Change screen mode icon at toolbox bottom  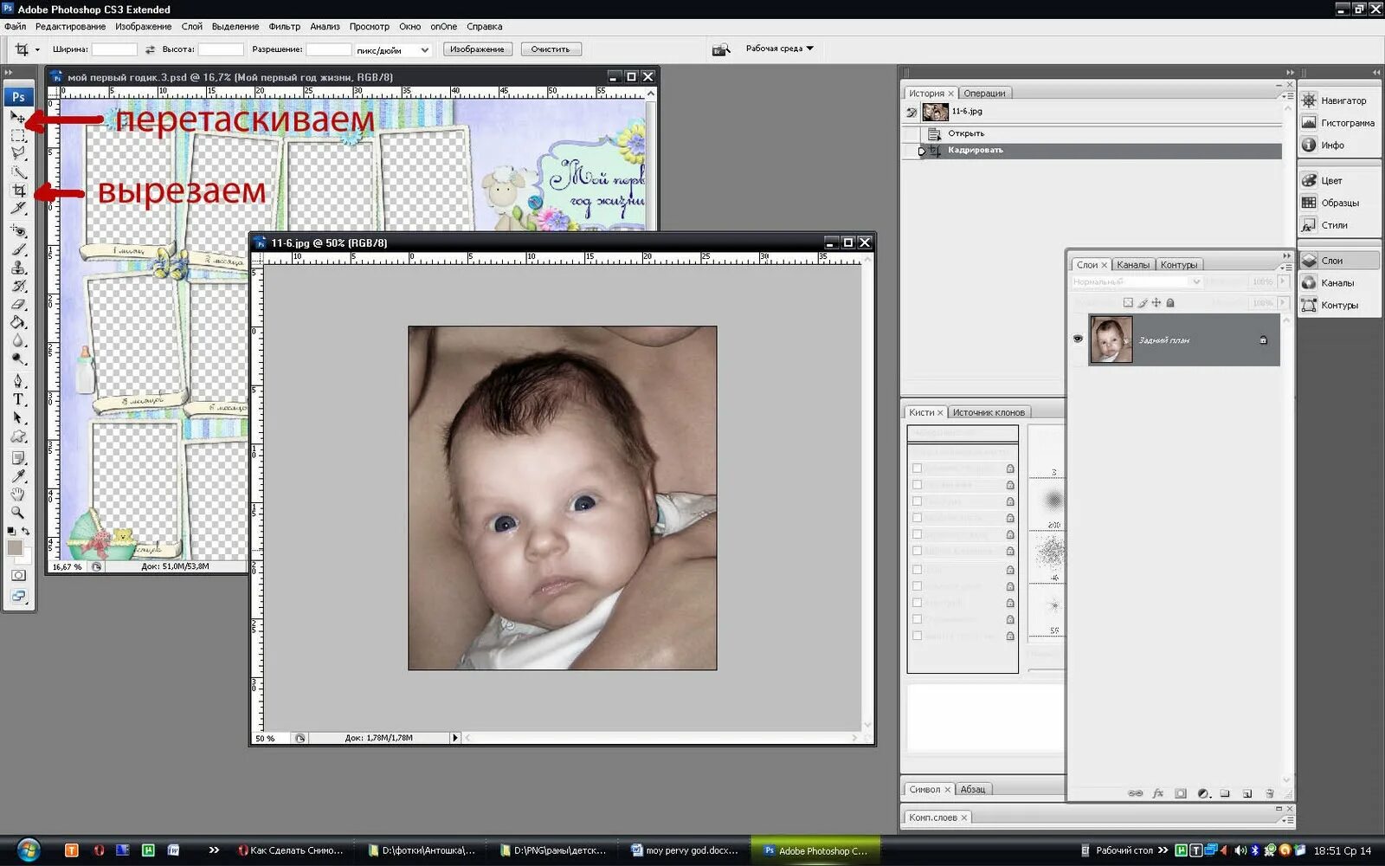pyautogui.click(x=18, y=596)
